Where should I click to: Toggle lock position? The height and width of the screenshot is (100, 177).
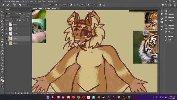[15, 20]
